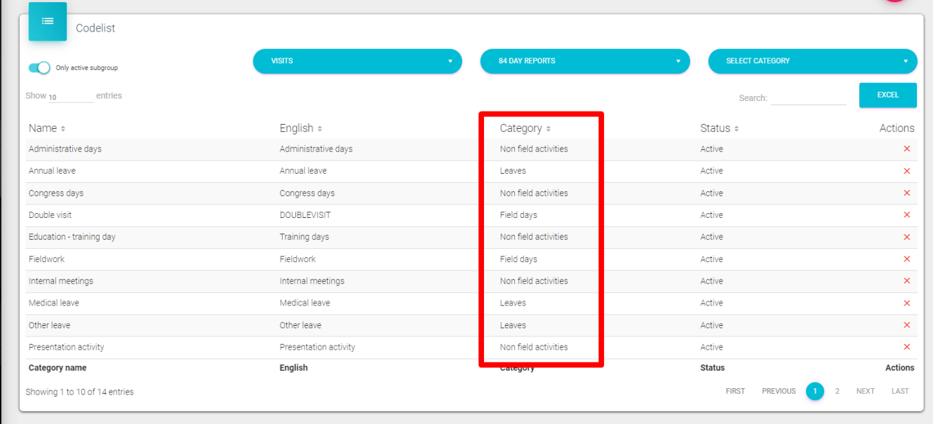Expand the 84 Day Reports dropdown
This screenshot has height=424, width=933.
pos(584,61)
